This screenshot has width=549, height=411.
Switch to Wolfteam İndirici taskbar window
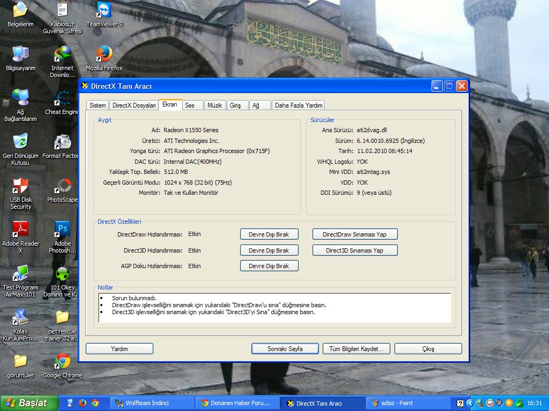(x=153, y=404)
